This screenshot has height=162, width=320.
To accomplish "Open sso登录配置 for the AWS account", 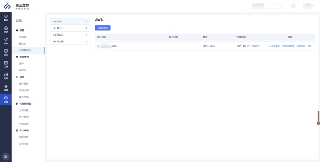I will (274, 46).
